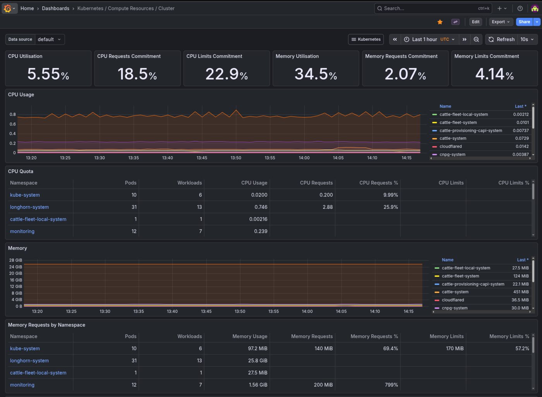
Task: Click the Memory Requests by Namespace panel title
Action: point(46,325)
